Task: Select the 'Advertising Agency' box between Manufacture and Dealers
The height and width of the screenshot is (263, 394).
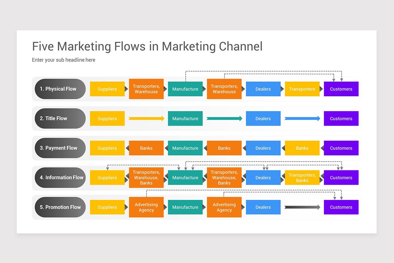Action: 224,207
